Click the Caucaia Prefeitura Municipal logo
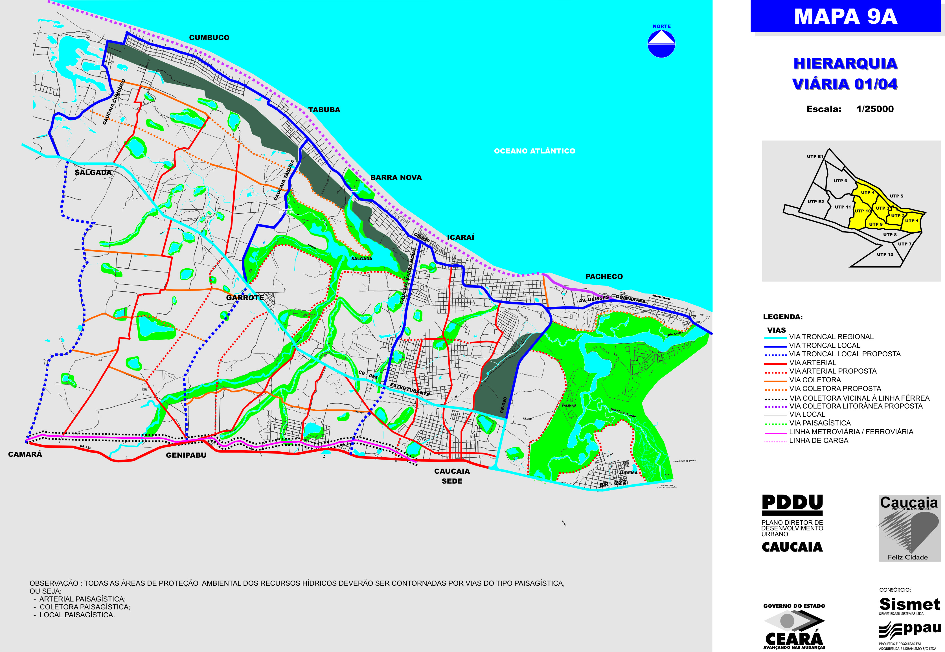 coord(909,528)
